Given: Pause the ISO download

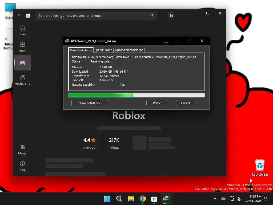Looking at the screenshot, I should 157,103.
